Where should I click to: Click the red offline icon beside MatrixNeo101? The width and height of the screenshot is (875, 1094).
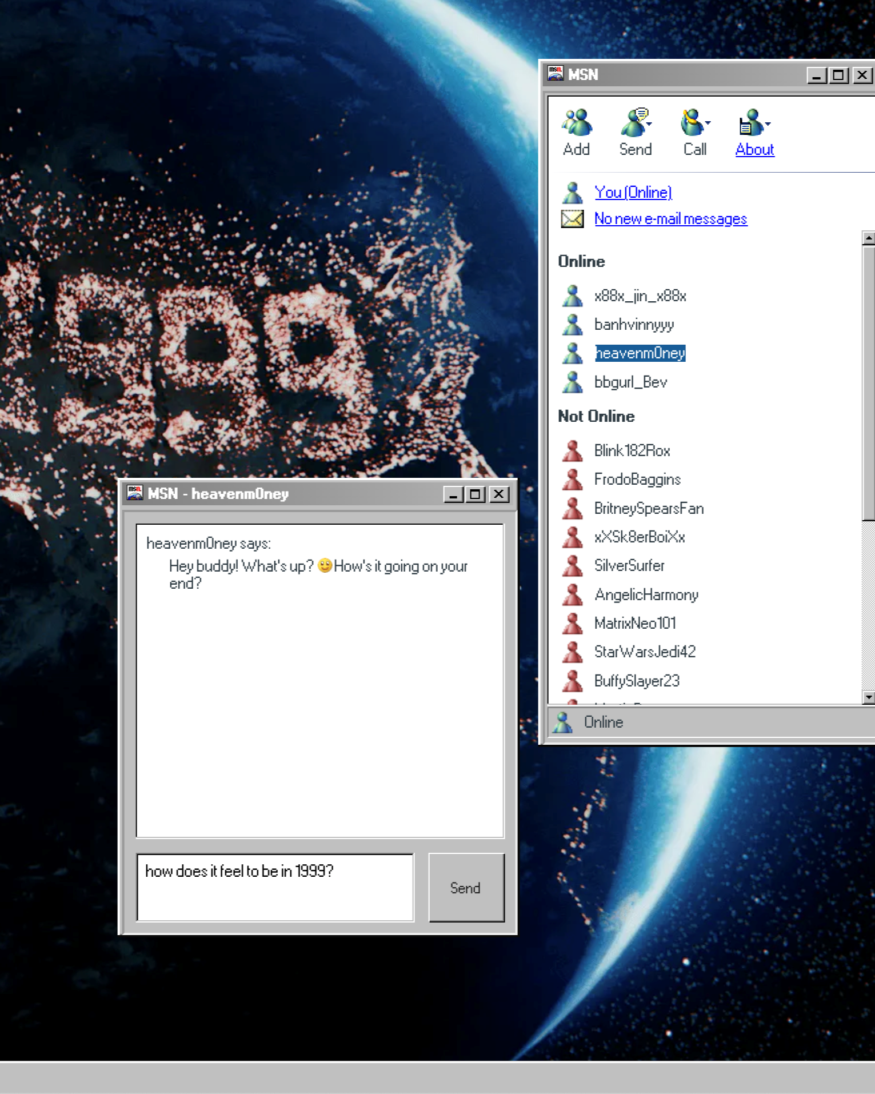(572, 624)
